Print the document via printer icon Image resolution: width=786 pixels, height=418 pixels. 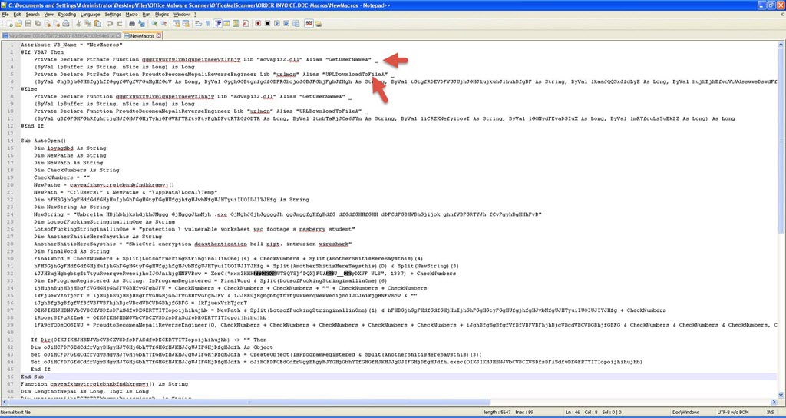pyautogui.click(x=66, y=24)
